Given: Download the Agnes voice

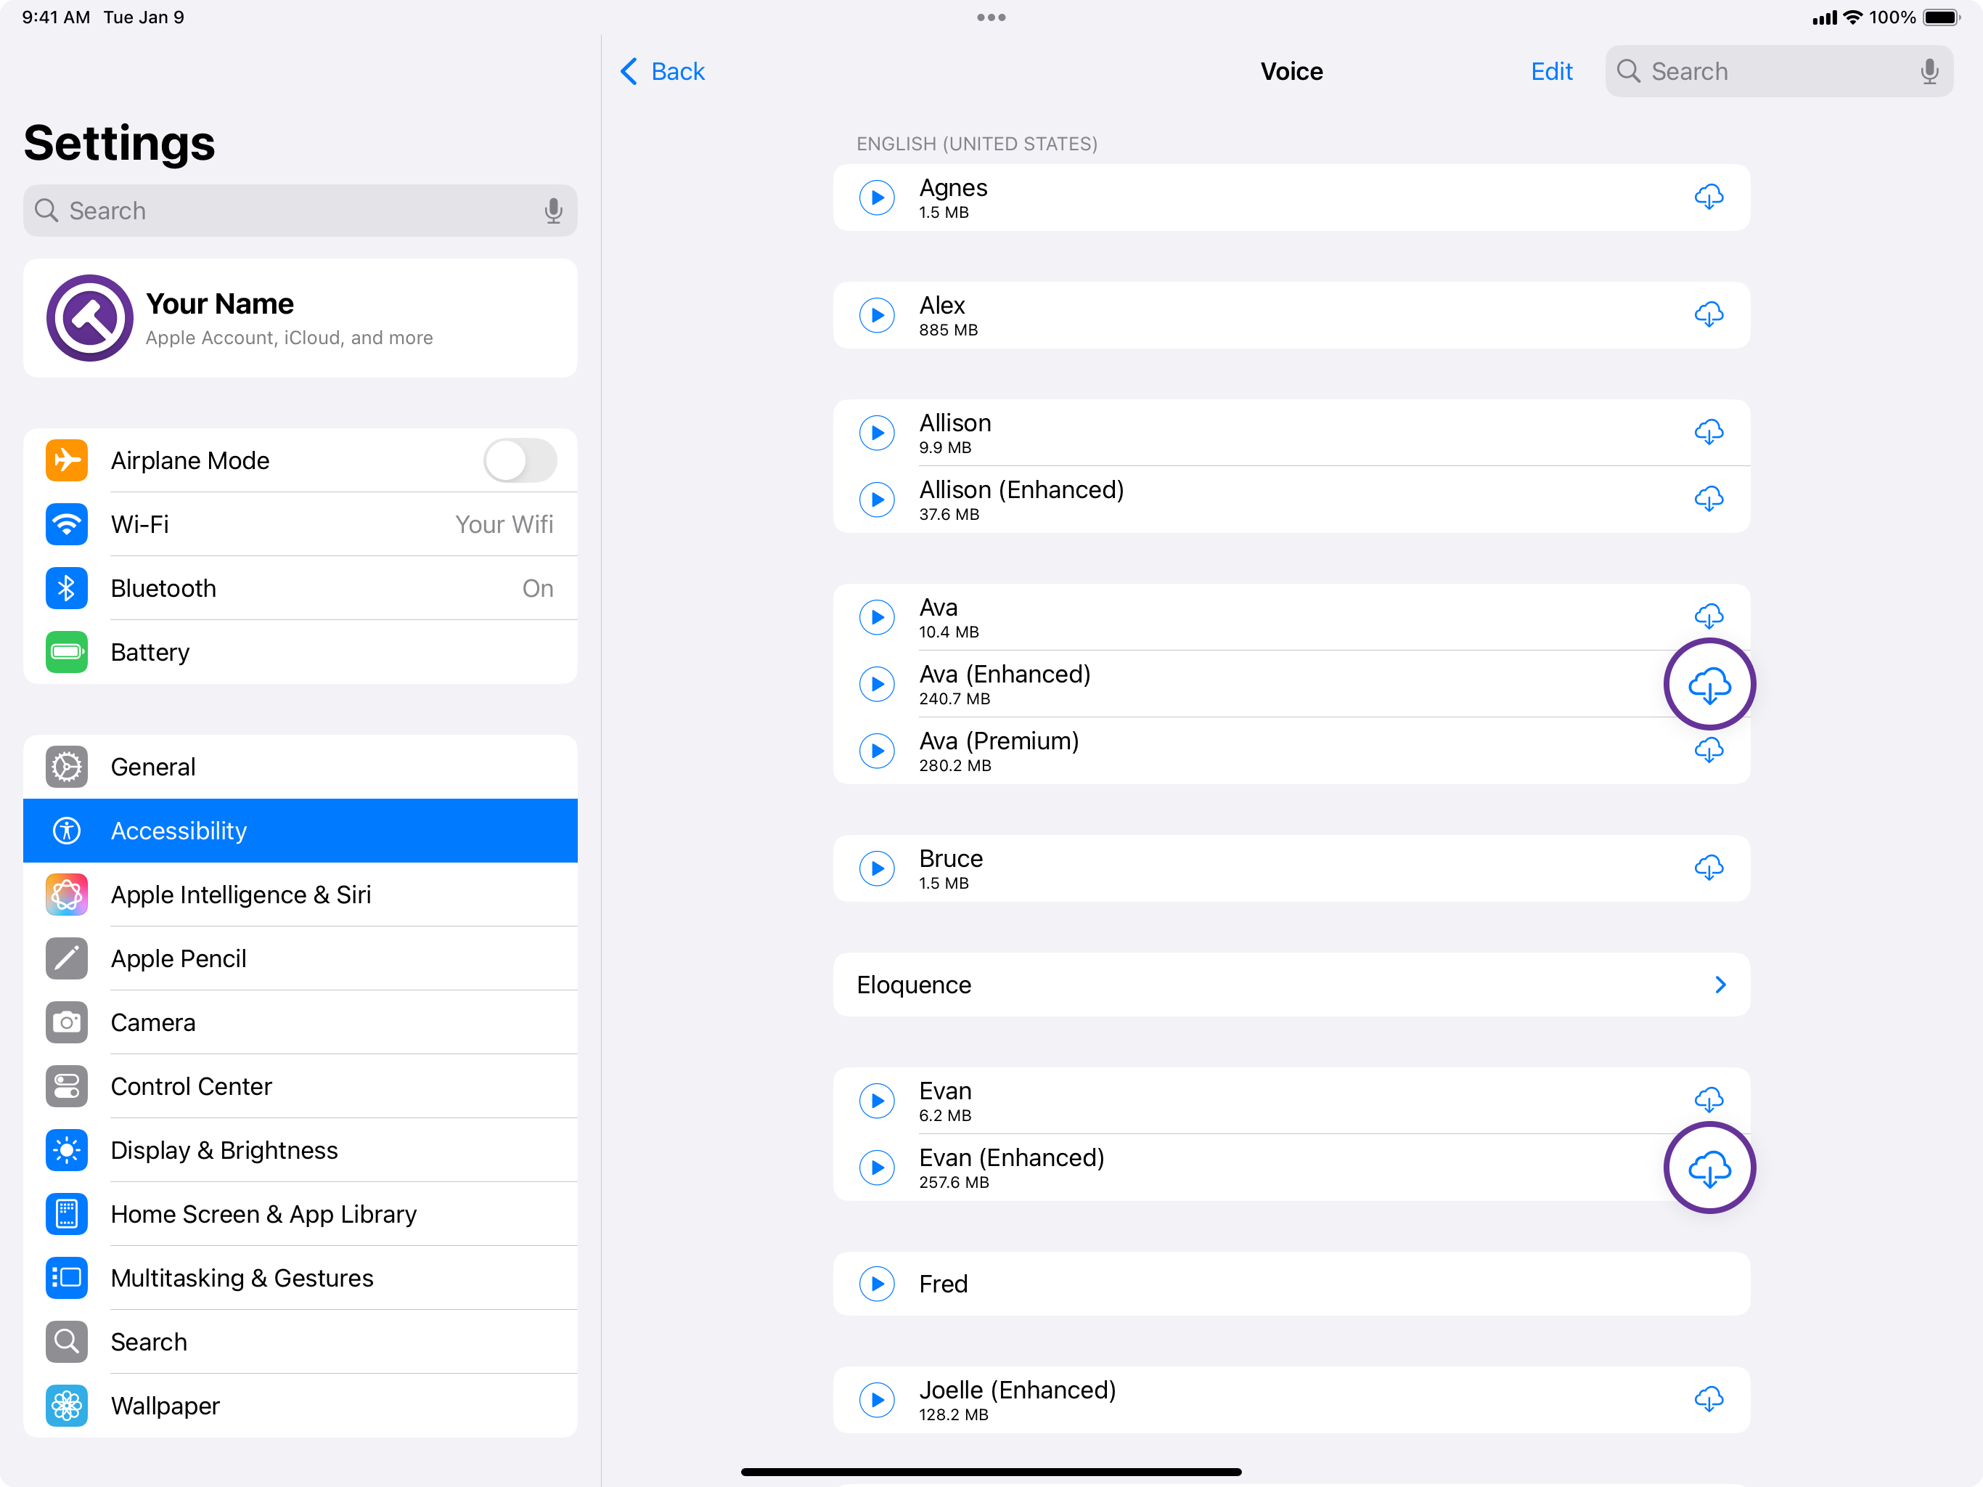Looking at the screenshot, I should tap(1709, 197).
